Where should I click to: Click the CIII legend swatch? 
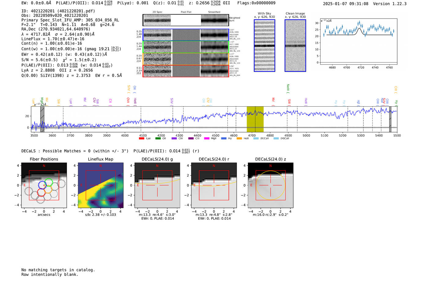tap(191, 138)
